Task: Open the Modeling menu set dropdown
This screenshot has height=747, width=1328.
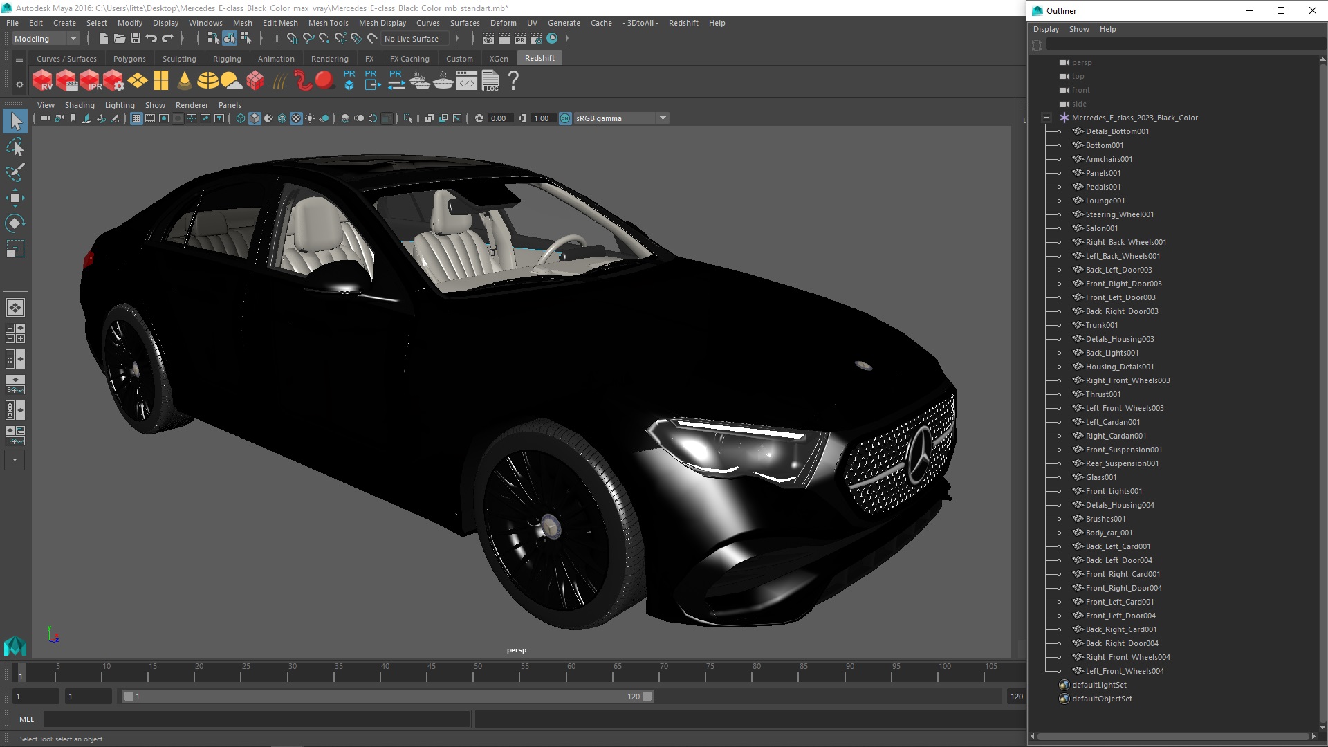Action: [46, 39]
